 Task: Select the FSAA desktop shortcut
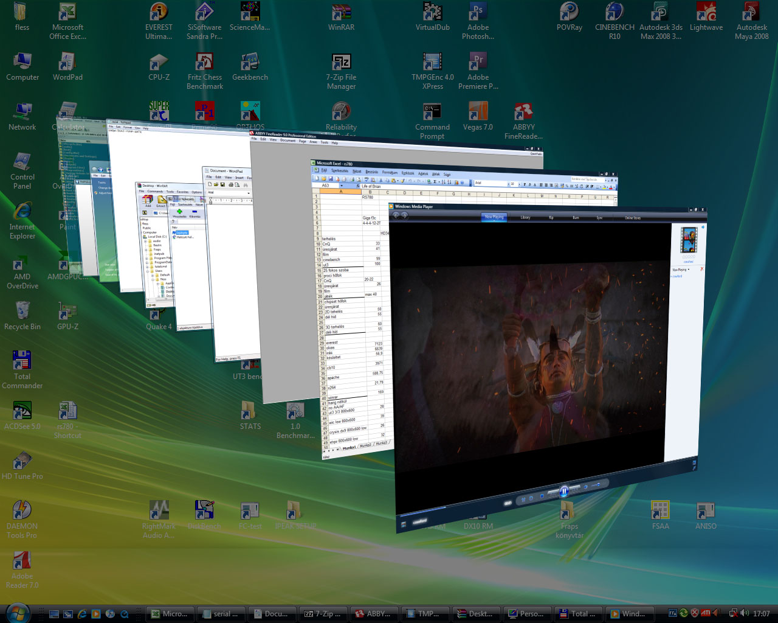click(x=660, y=516)
